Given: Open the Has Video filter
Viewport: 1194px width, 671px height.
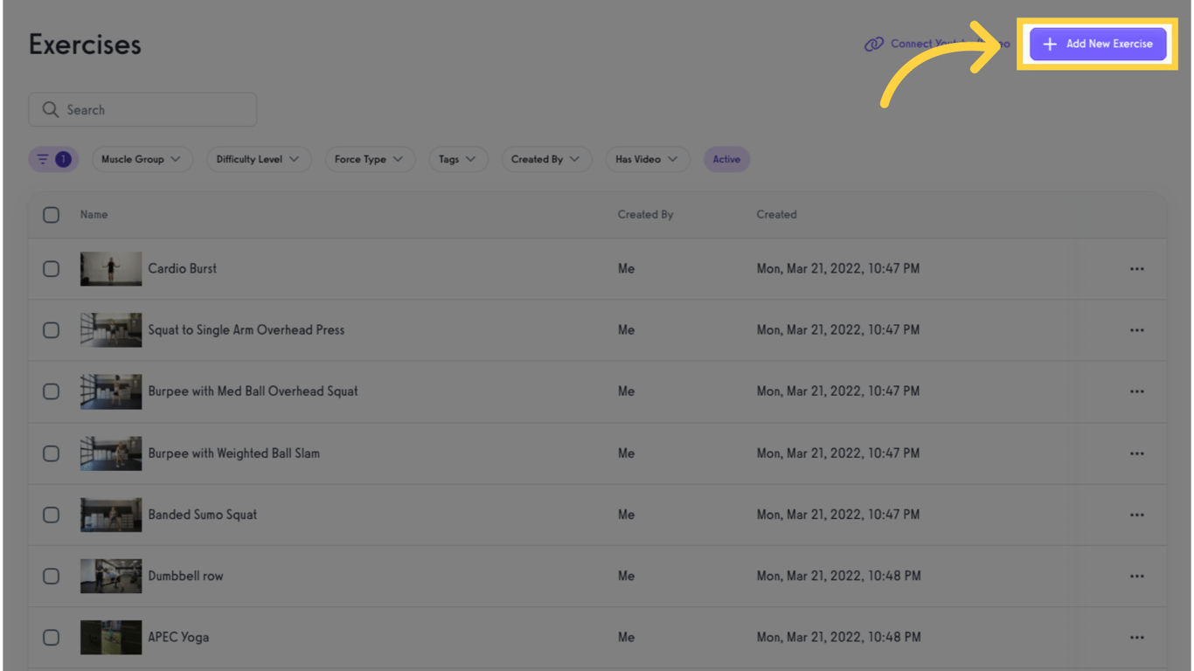Looking at the screenshot, I should coord(647,159).
